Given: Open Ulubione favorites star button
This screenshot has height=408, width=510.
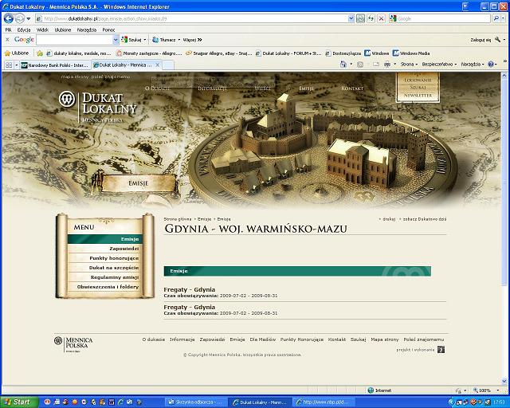Looking at the screenshot, I should click(x=16, y=53).
